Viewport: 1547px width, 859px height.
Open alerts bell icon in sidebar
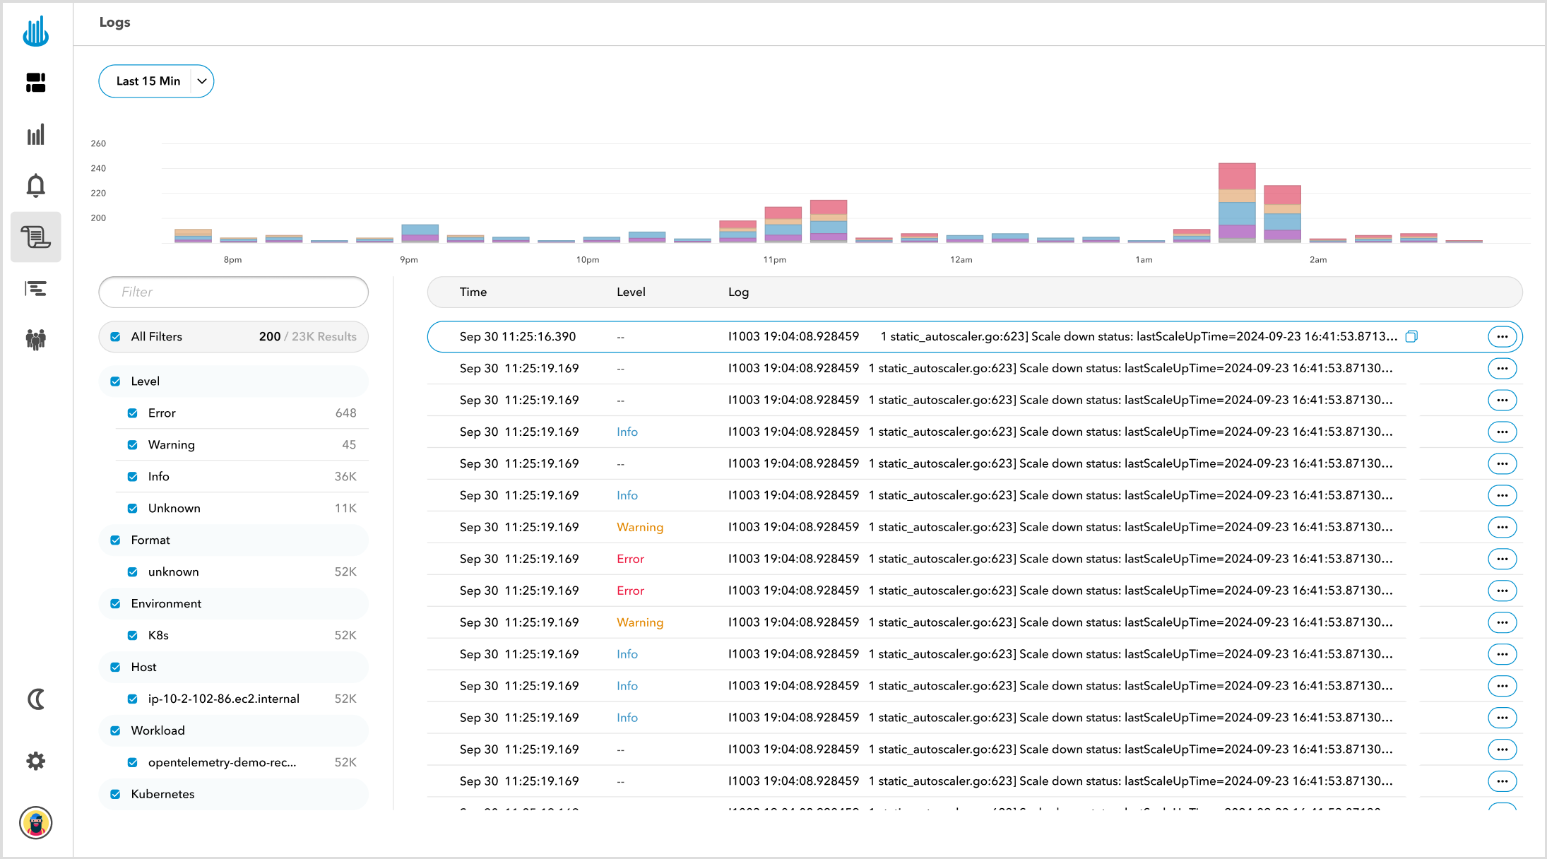pyautogui.click(x=36, y=185)
